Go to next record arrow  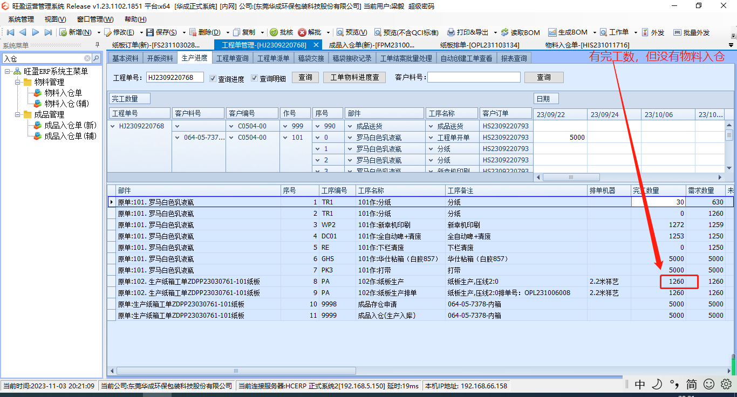(35, 32)
